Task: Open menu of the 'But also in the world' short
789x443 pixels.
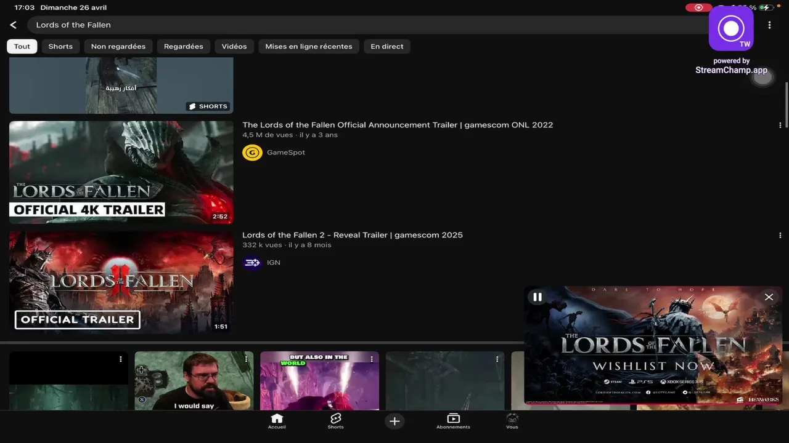Action: [x=372, y=359]
